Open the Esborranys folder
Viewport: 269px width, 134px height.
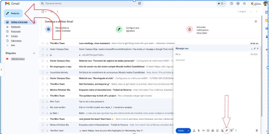click(16, 41)
